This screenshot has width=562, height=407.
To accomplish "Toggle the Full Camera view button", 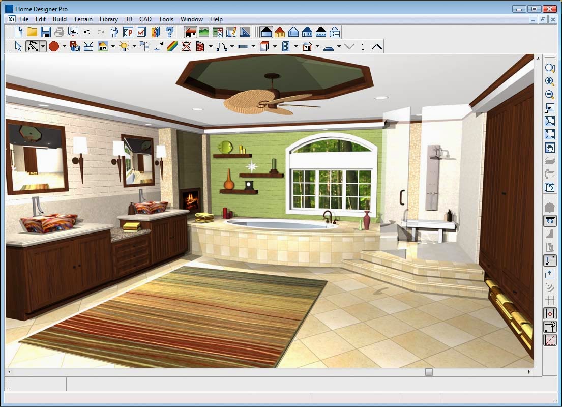I will (x=265, y=32).
